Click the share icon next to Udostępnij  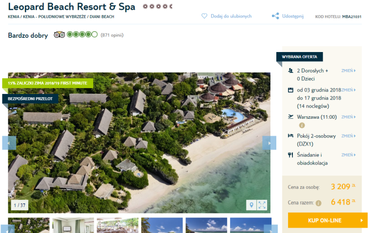pyautogui.click(x=275, y=16)
